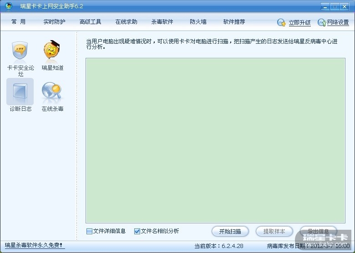The height and width of the screenshot is (253, 355).
Task: Open the 瑞星知道 lion icon
Action: coord(52,50)
